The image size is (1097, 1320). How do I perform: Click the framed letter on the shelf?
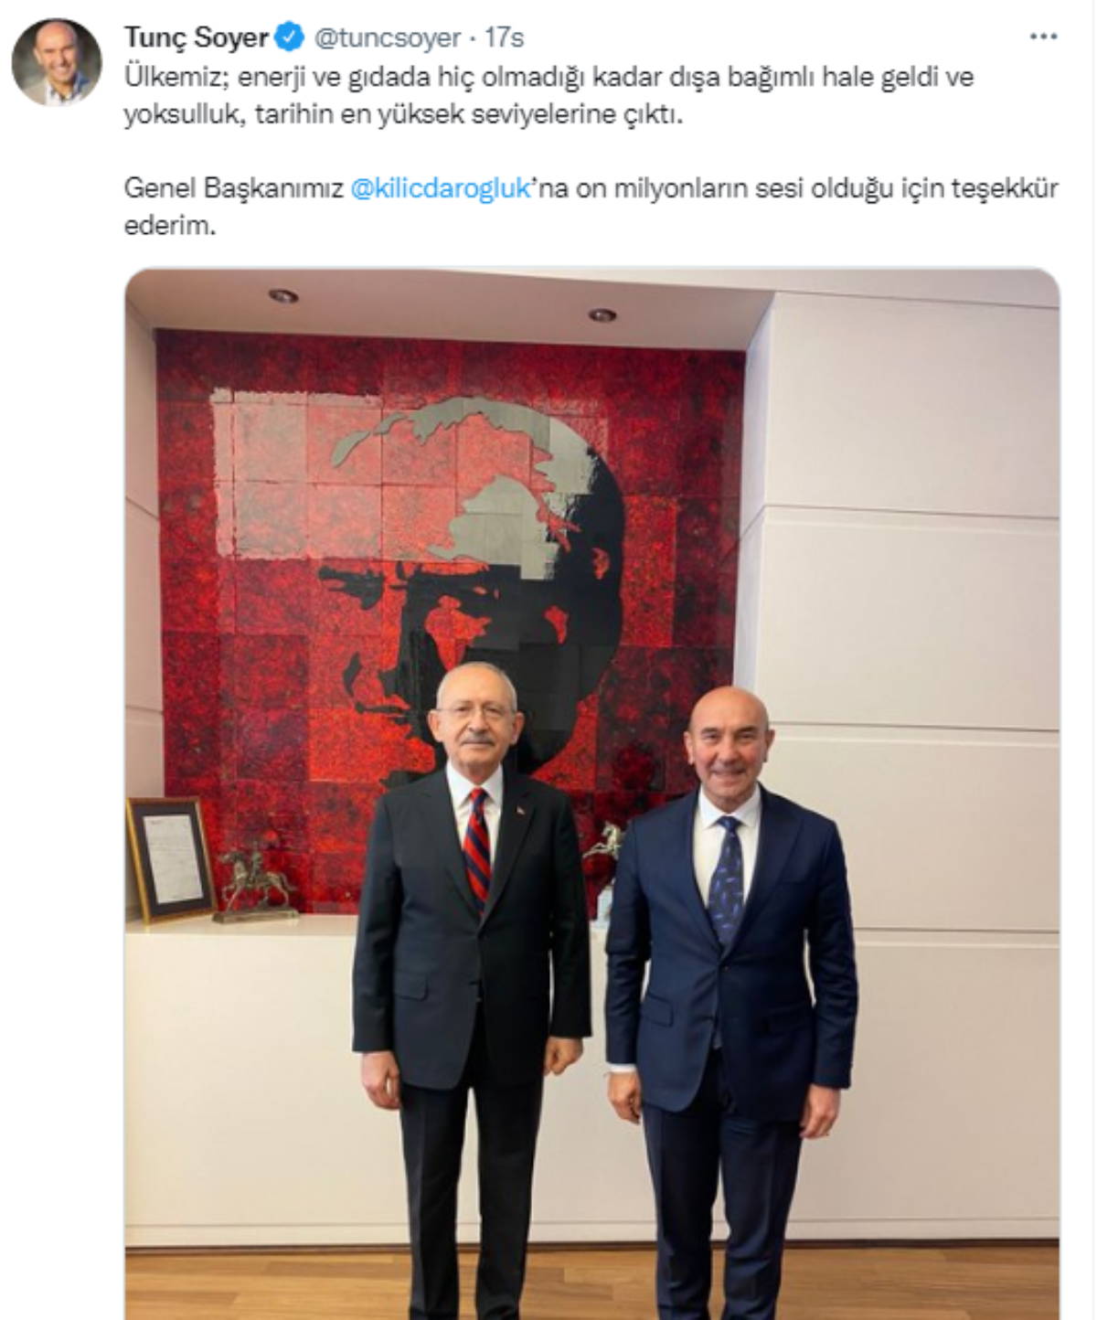coord(170,858)
